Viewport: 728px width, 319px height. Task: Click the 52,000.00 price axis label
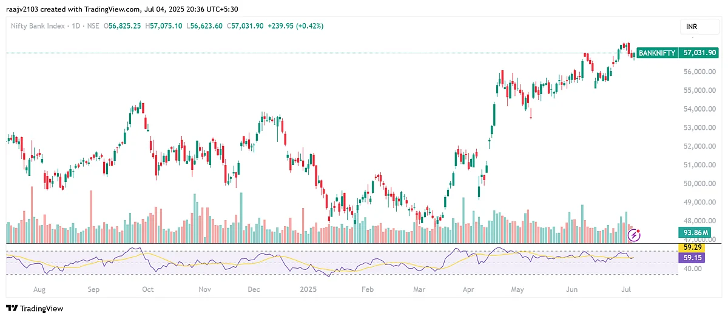click(x=698, y=146)
